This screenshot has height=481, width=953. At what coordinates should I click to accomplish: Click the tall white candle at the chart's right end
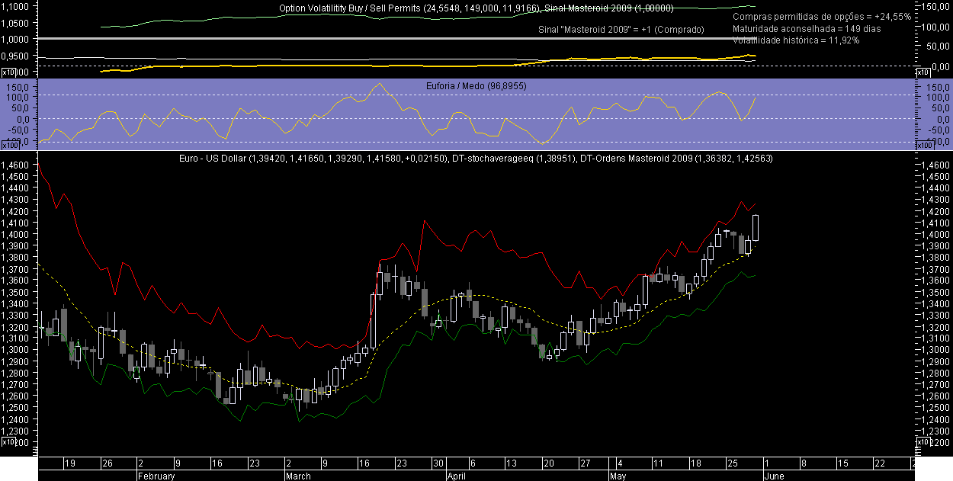pyautogui.click(x=756, y=227)
